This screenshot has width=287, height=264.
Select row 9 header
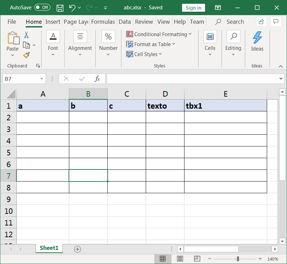[9, 199]
